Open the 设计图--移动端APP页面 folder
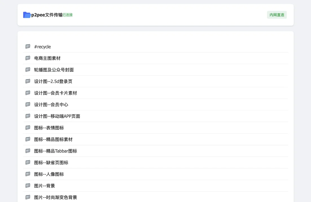This screenshot has height=202, width=311. [x=155, y=116]
